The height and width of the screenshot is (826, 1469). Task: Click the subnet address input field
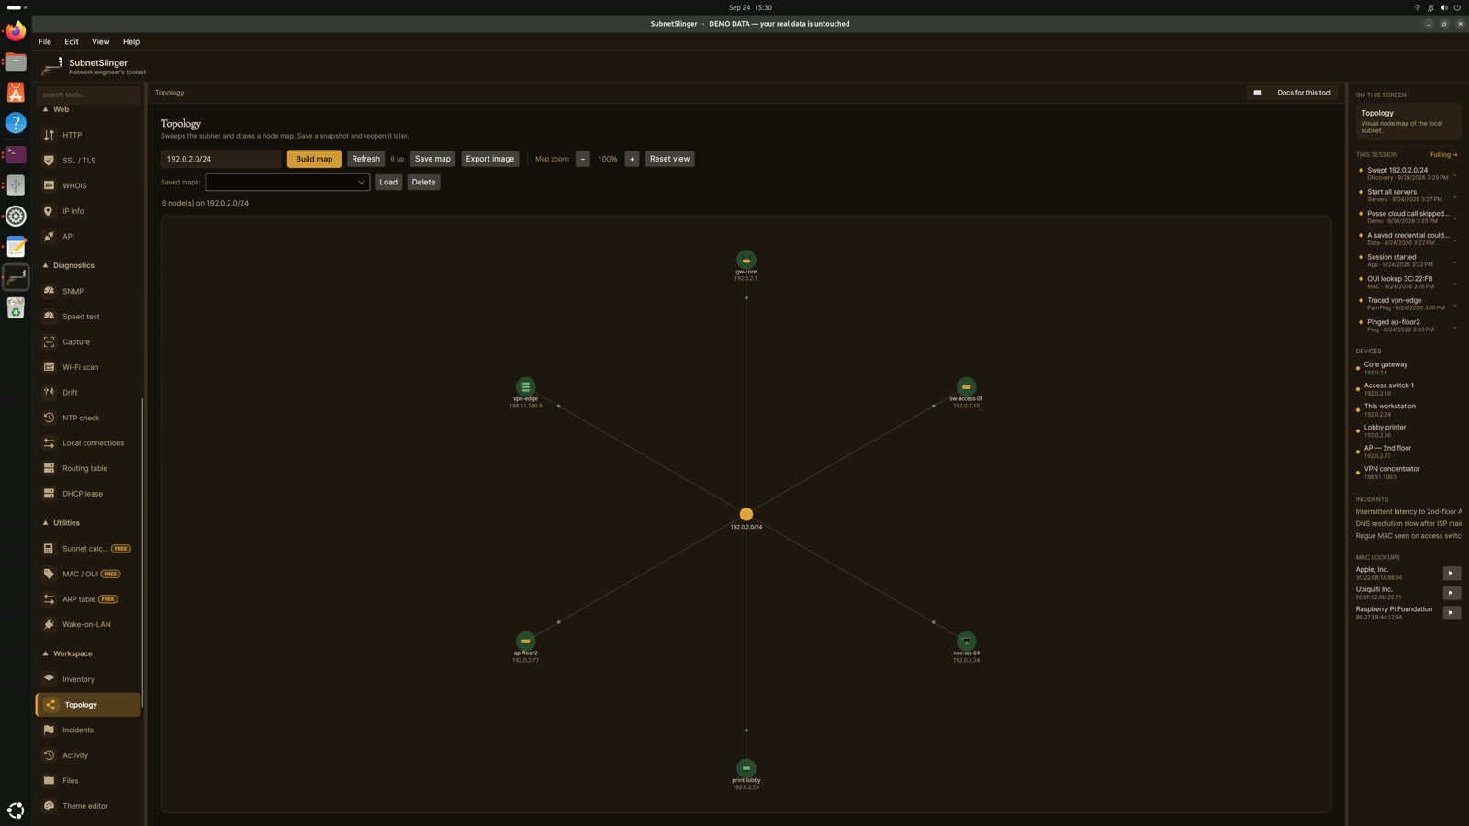tap(221, 159)
